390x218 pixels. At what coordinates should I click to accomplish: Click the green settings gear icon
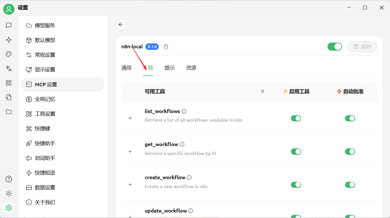(x=9, y=208)
